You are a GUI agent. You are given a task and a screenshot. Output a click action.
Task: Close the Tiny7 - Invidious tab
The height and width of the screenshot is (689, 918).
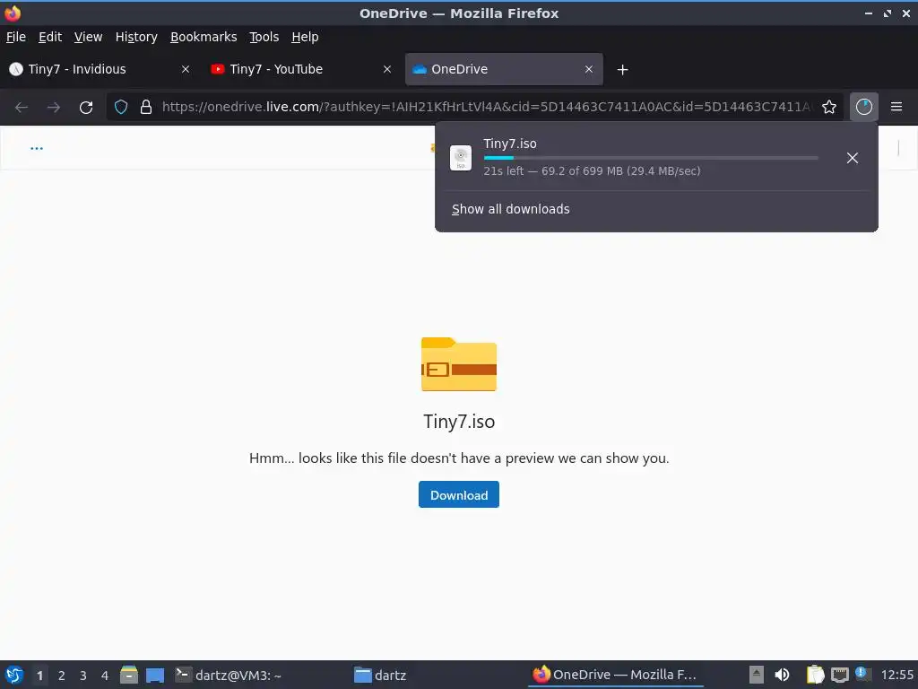click(186, 69)
